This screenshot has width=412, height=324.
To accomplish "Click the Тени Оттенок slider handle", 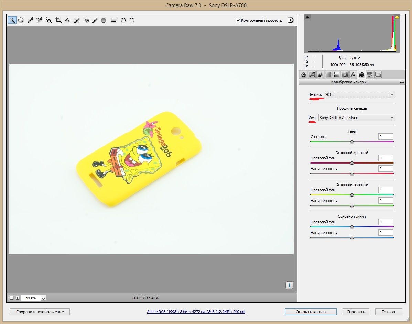I will coord(352,142).
